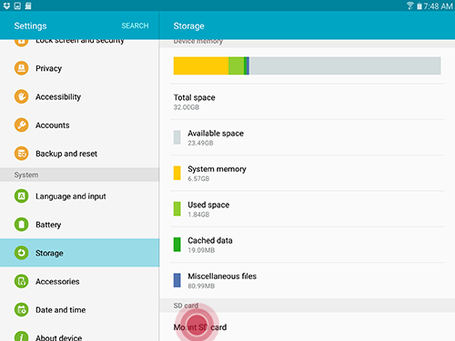Open Available space details
This screenshot has height=341, width=455.
pyautogui.click(x=307, y=137)
